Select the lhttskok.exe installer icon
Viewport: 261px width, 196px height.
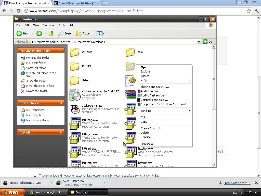pos(131,152)
